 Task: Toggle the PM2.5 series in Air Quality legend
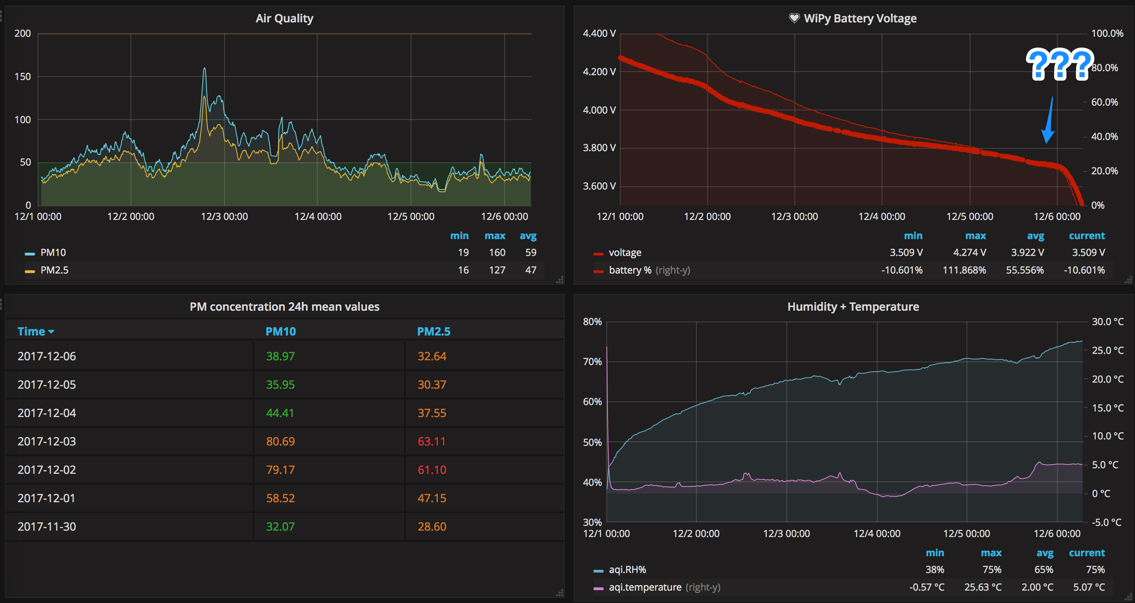click(54, 270)
